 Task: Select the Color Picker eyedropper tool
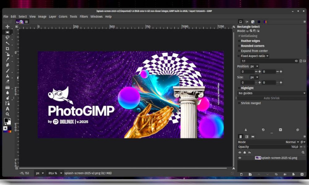point(7,60)
